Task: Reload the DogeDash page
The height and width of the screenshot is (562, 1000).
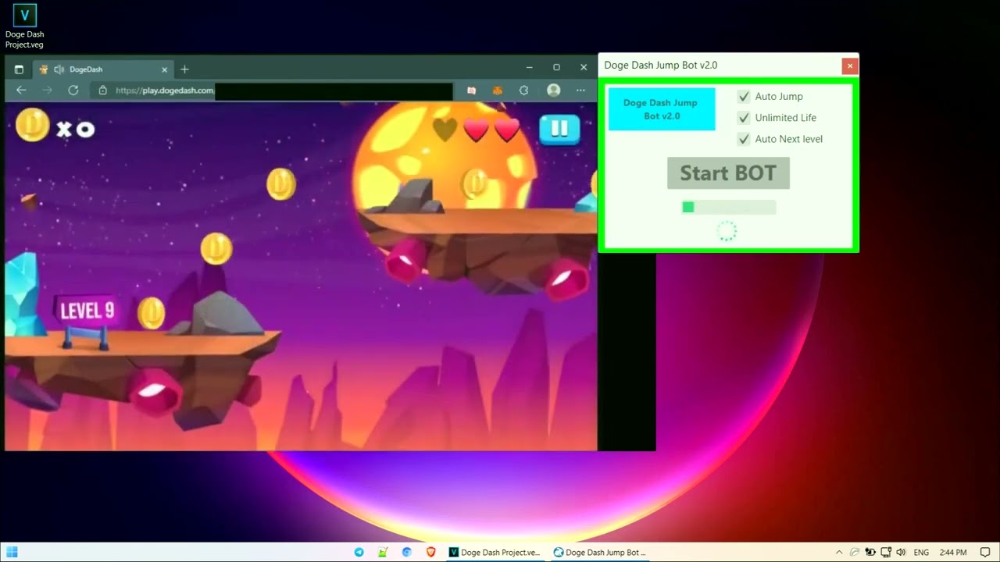Action: click(73, 91)
